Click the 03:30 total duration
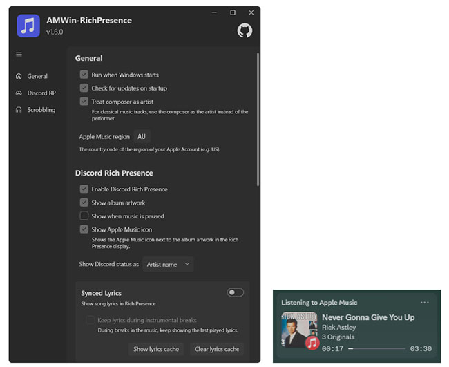This screenshot has width=449, height=367. click(x=421, y=348)
